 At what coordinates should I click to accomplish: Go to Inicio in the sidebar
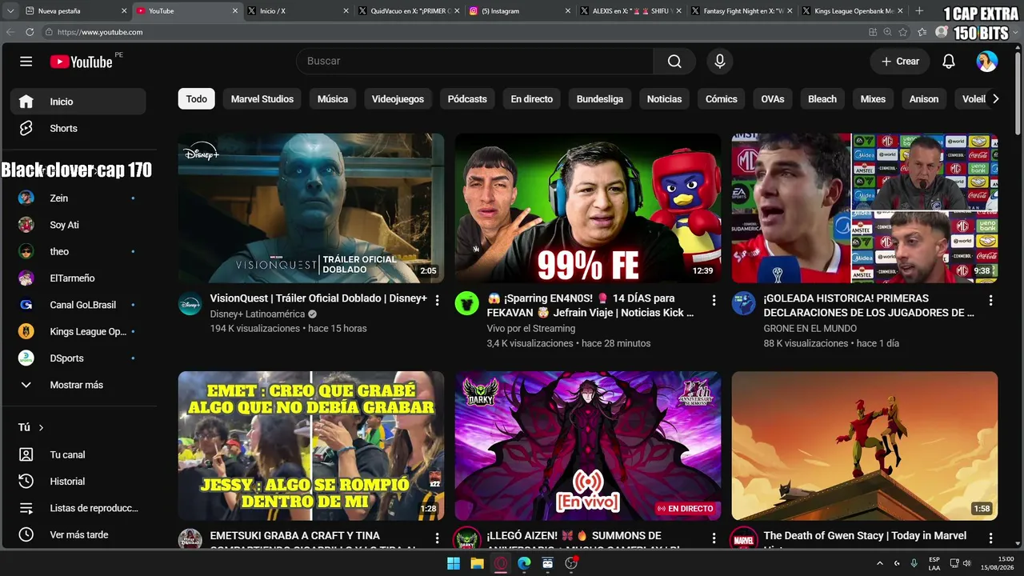tap(78, 102)
